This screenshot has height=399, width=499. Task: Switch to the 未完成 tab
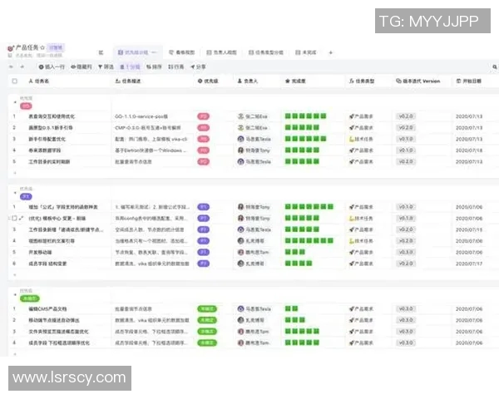coord(306,52)
